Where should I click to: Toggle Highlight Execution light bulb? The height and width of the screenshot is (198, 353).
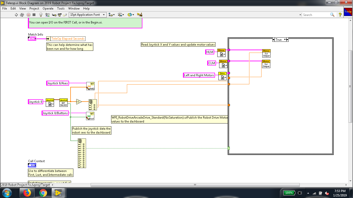tap(41, 15)
